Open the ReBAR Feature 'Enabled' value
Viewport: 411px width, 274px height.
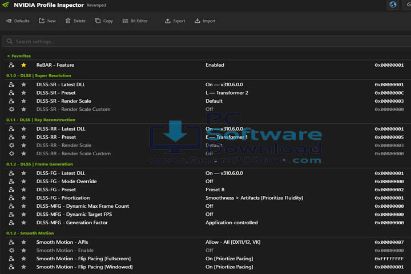[x=215, y=65]
